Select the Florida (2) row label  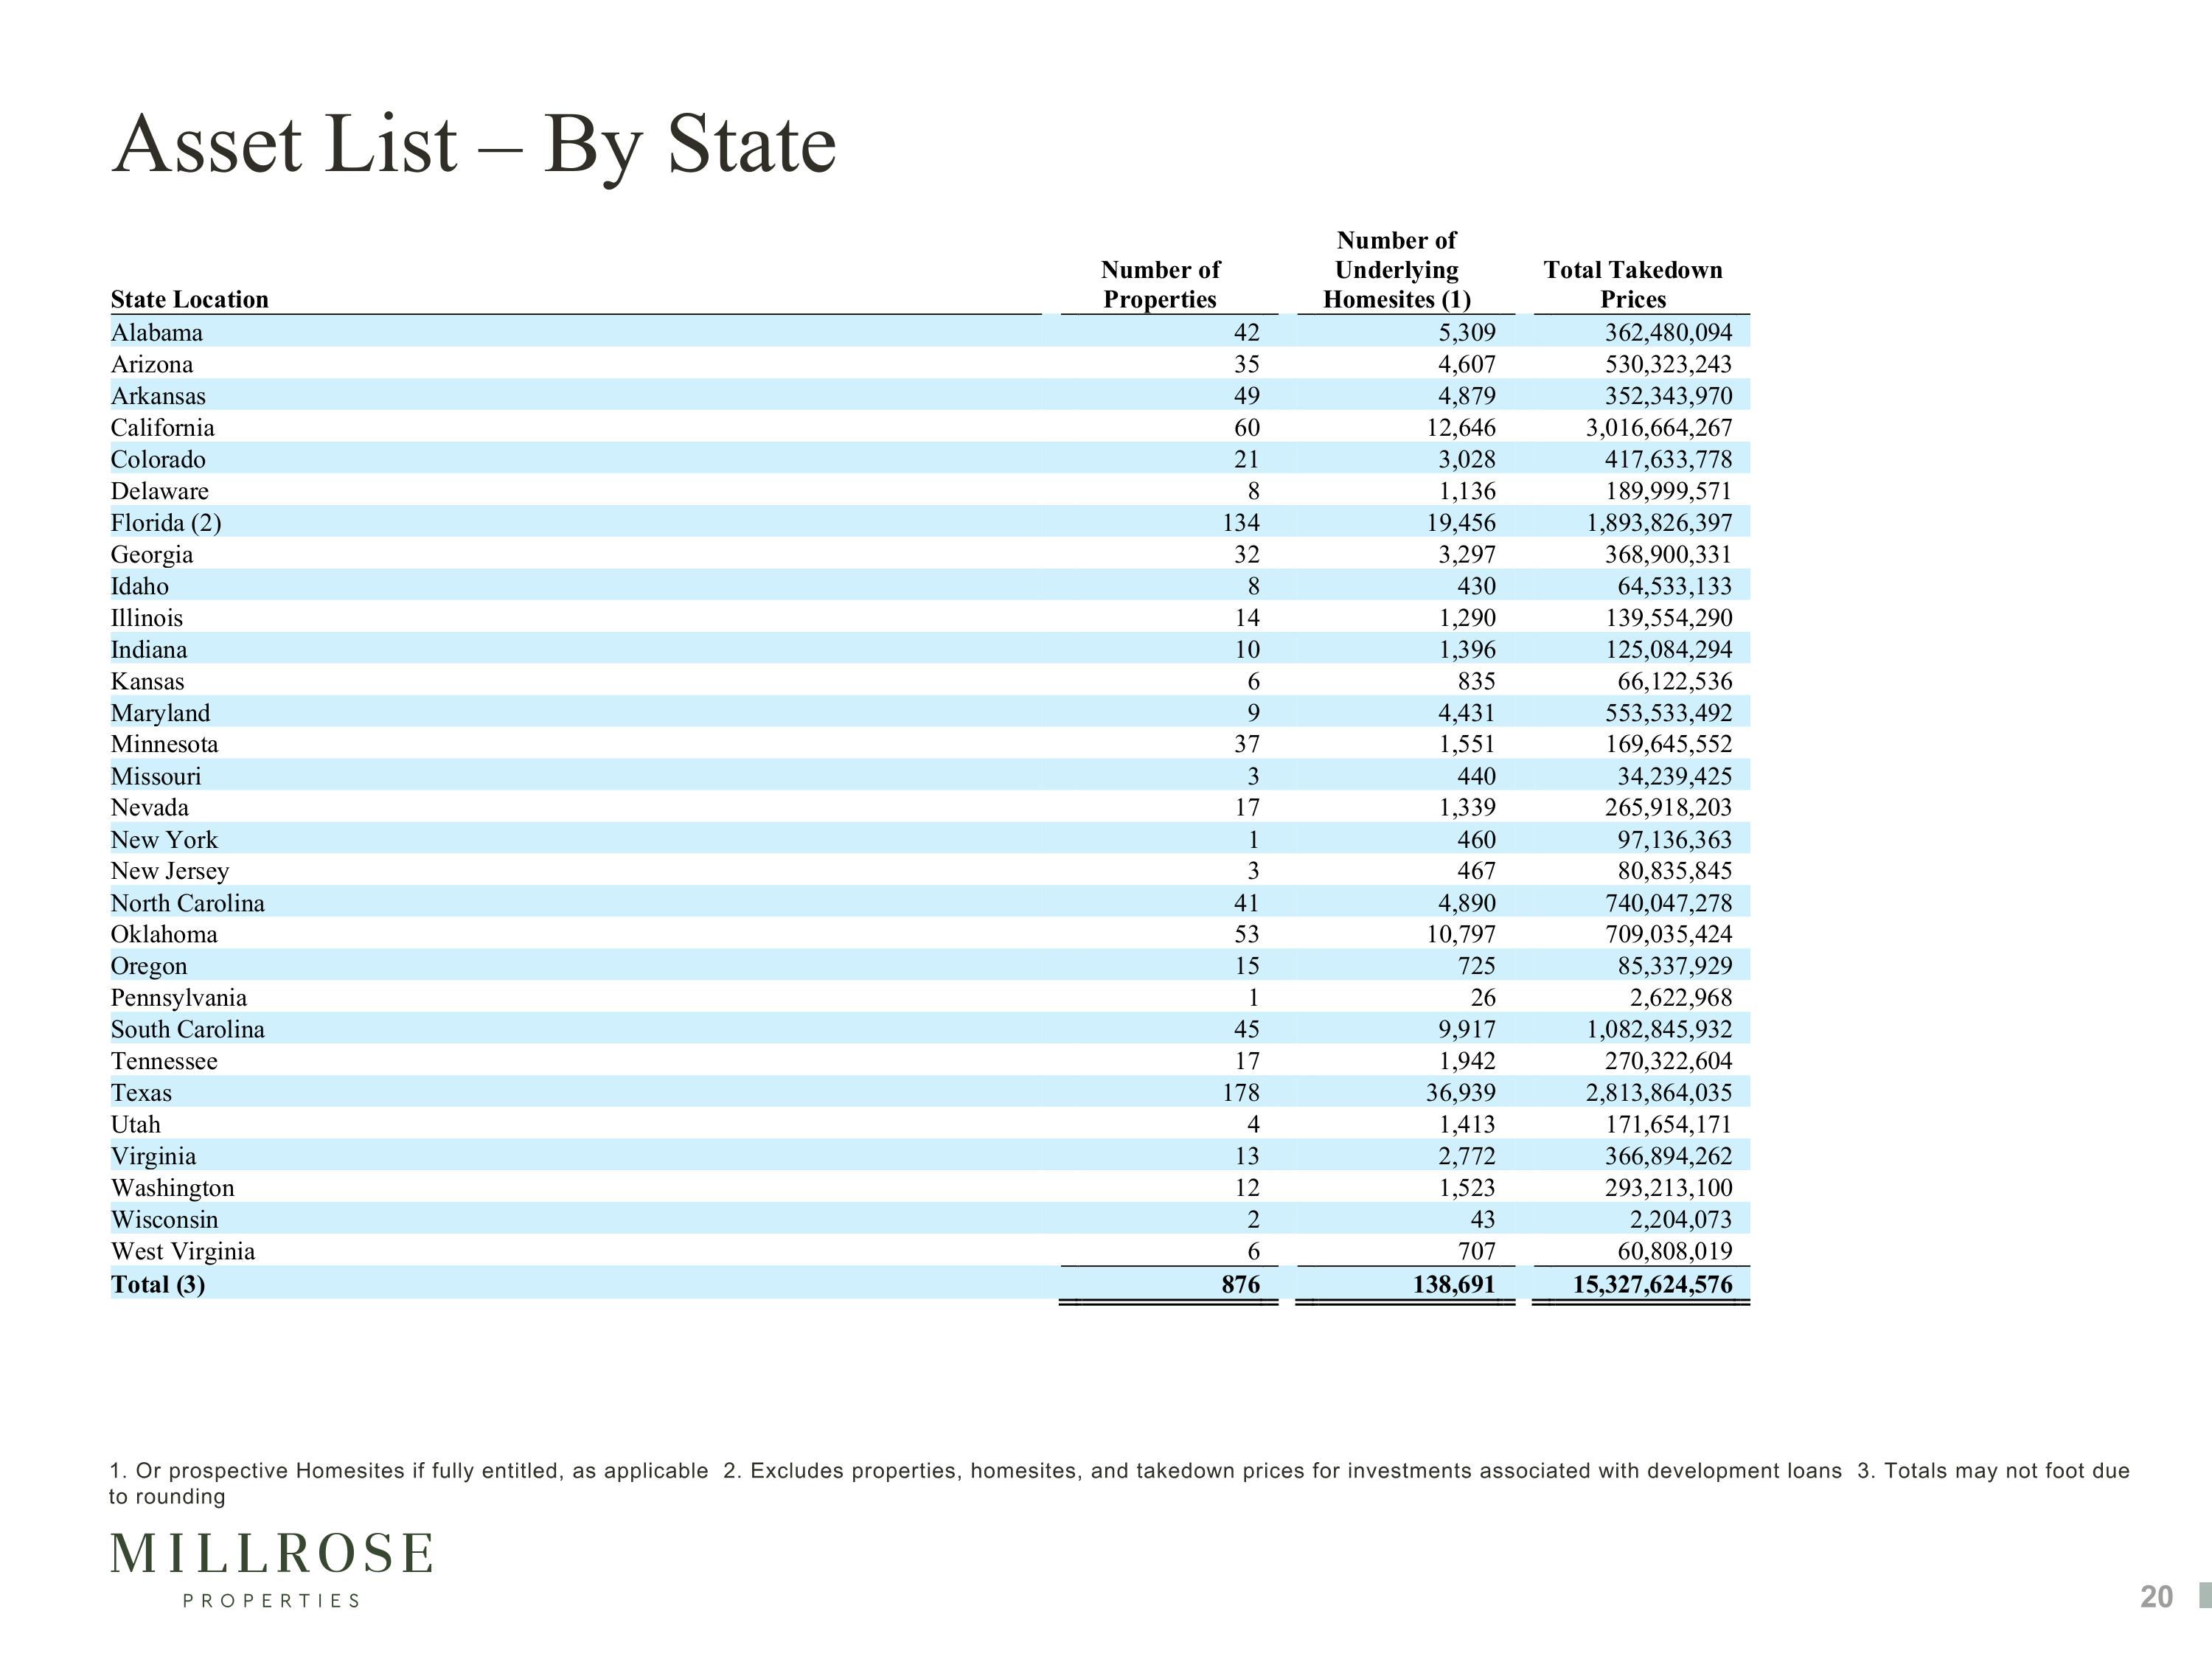coord(166,523)
